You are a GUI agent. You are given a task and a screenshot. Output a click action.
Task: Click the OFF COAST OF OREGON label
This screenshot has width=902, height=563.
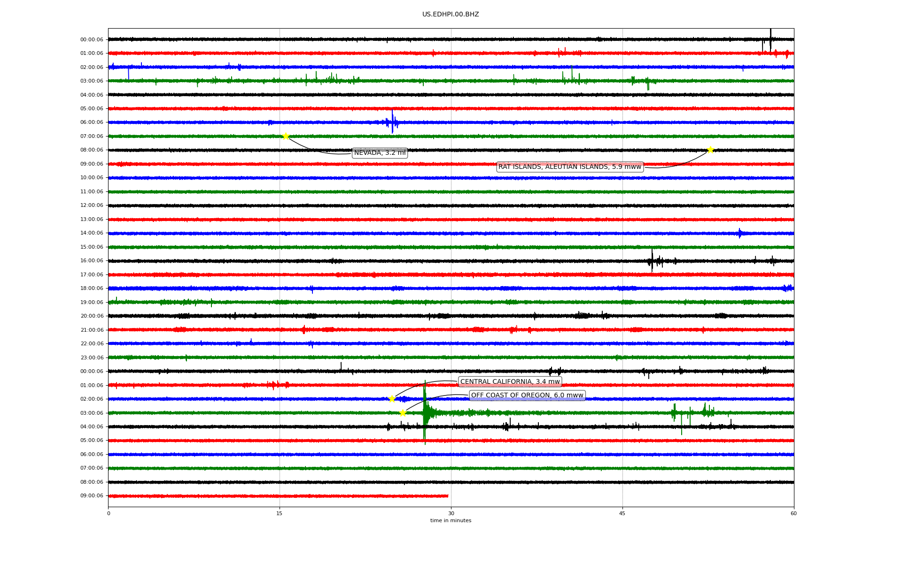tap(527, 396)
